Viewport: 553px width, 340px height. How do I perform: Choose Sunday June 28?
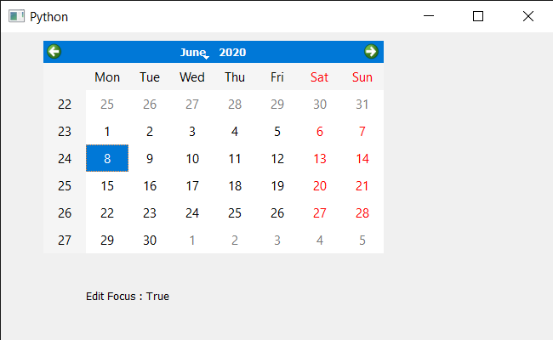(362, 212)
